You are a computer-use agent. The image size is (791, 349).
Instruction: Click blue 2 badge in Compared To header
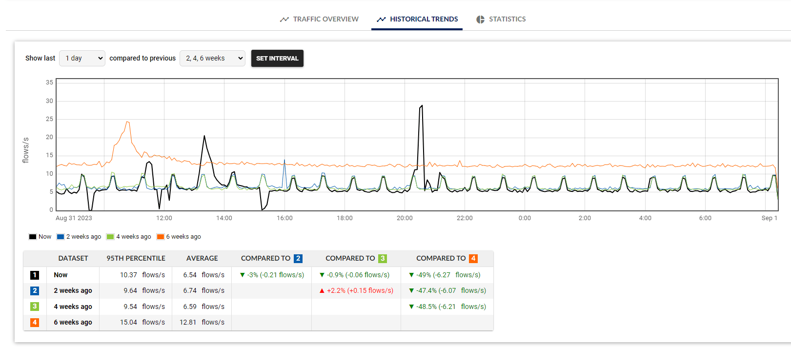click(x=298, y=259)
